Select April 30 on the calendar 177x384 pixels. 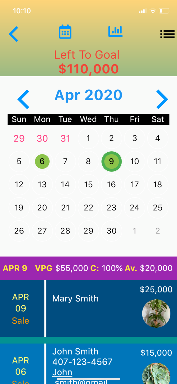(111, 231)
